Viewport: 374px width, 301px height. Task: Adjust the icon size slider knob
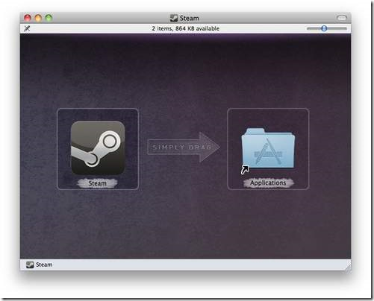click(x=324, y=28)
